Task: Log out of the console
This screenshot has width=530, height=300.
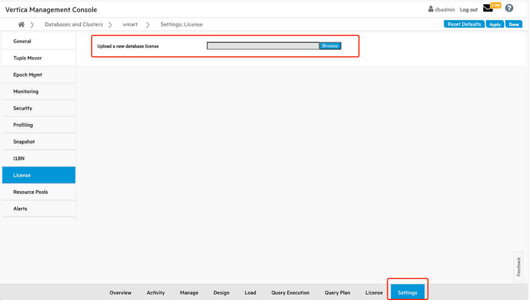Action: pos(469,10)
